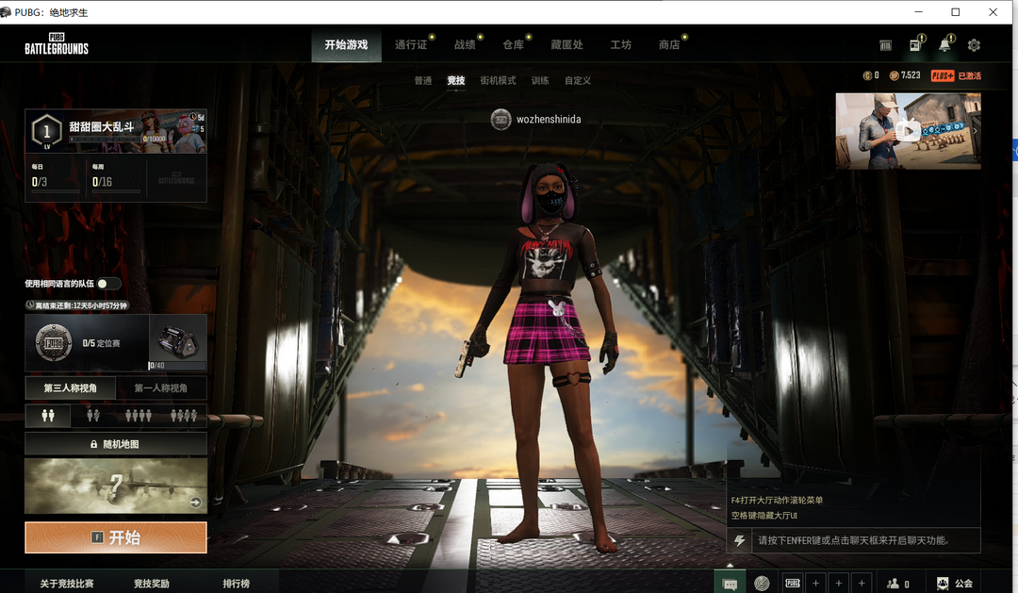Play the video thumbnail in top right
The image size is (1018, 593).
click(908, 131)
